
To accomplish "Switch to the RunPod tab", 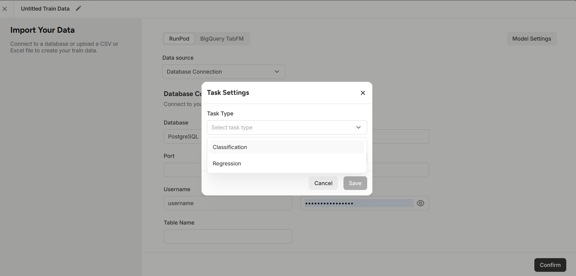I will (179, 39).
